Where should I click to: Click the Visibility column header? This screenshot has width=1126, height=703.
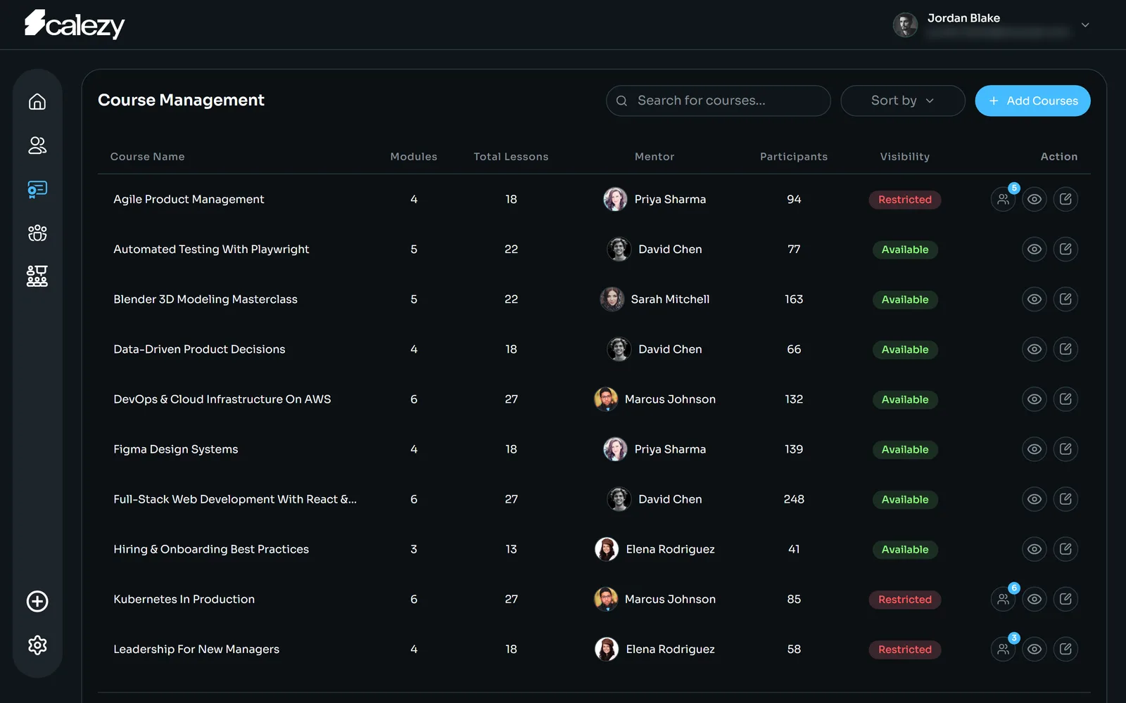point(905,157)
